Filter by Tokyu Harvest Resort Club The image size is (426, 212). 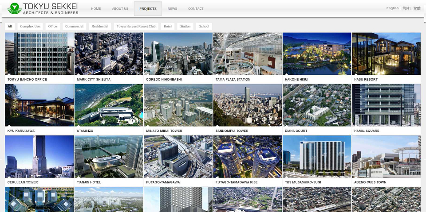pyautogui.click(x=136, y=26)
